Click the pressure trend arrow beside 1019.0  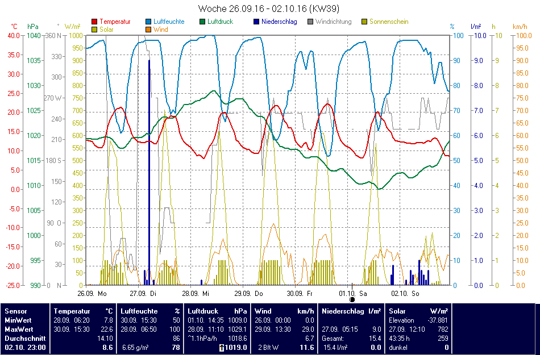point(222,348)
